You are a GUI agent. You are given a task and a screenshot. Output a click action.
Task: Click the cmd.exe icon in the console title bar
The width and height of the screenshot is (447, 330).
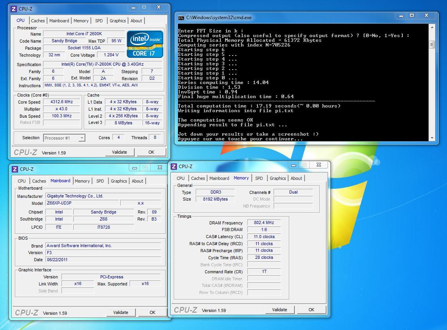pyautogui.click(x=181, y=18)
